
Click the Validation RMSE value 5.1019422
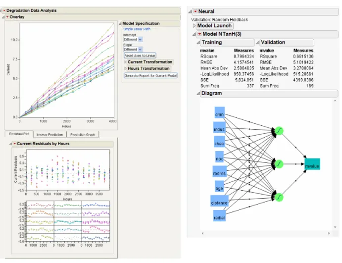[303, 62]
